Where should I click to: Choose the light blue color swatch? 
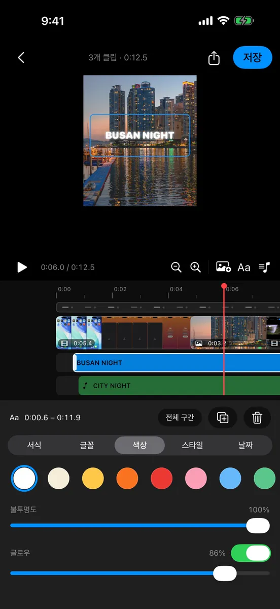(230, 479)
